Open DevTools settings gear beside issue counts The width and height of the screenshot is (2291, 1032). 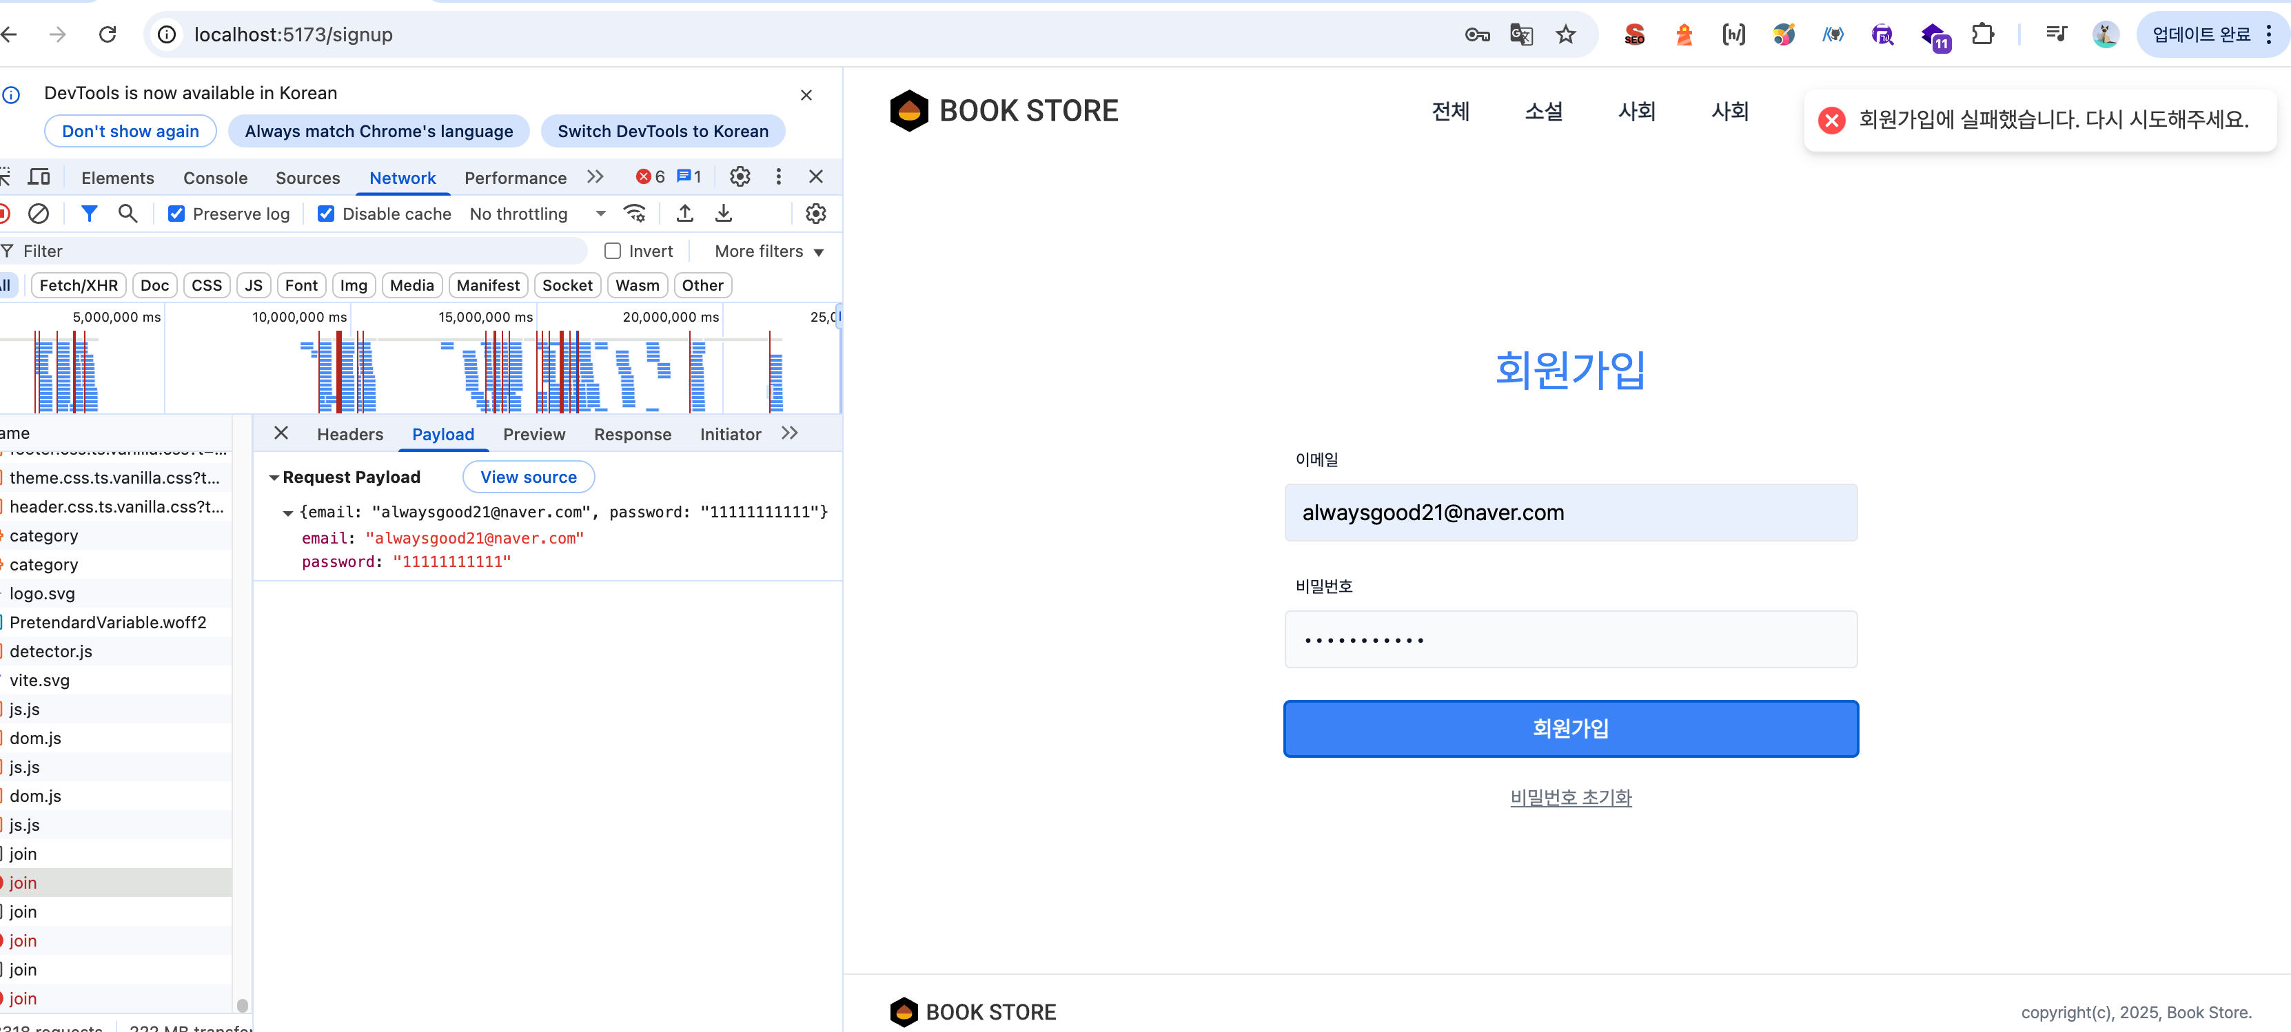pyautogui.click(x=740, y=177)
